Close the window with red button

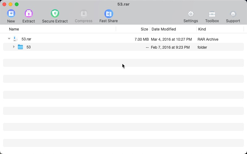coord(4,4)
